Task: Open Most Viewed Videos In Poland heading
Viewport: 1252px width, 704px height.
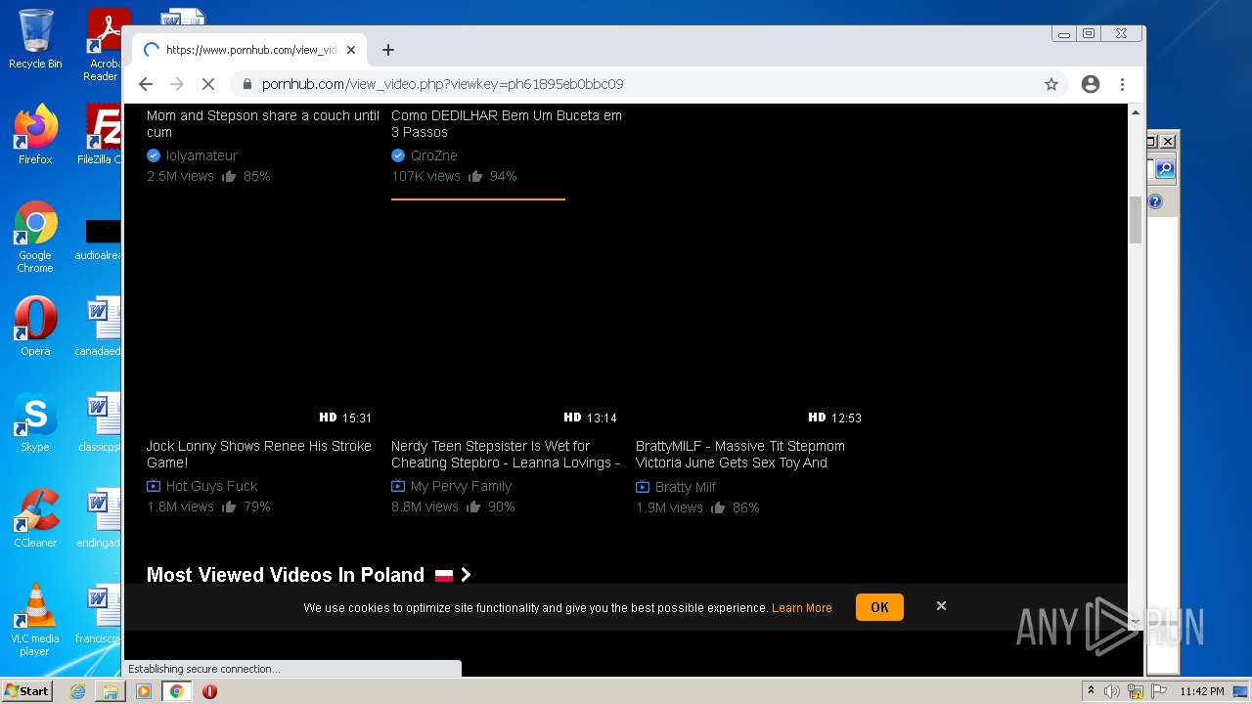Action: coord(286,575)
